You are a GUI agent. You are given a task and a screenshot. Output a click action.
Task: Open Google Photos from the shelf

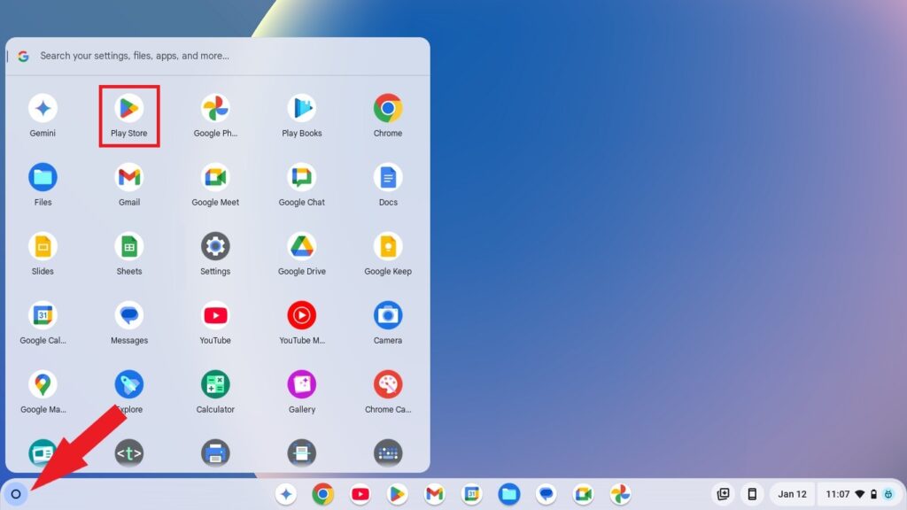tap(620, 494)
